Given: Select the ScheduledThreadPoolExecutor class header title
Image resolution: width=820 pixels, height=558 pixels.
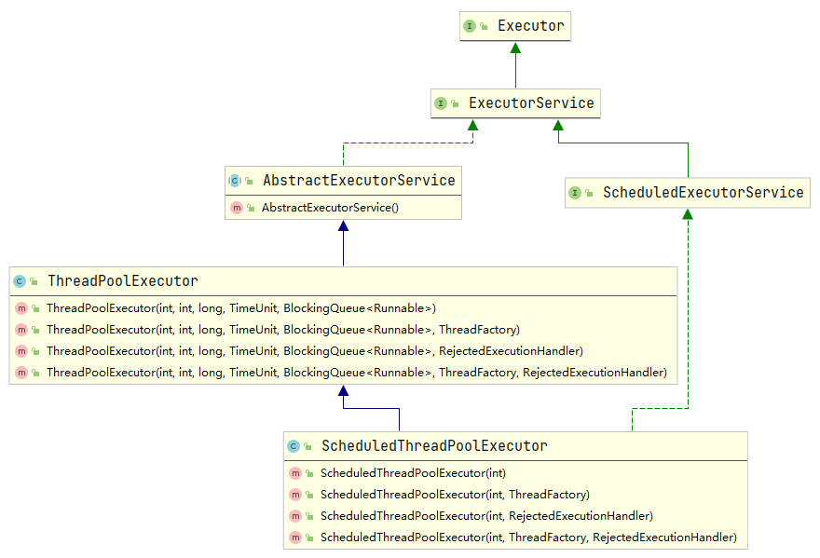Looking at the screenshot, I should pos(433,446).
